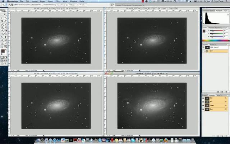This screenshot has height=144, width=230.
Task: Switch to the Histogram tab
Action: [x=219, y=11]
